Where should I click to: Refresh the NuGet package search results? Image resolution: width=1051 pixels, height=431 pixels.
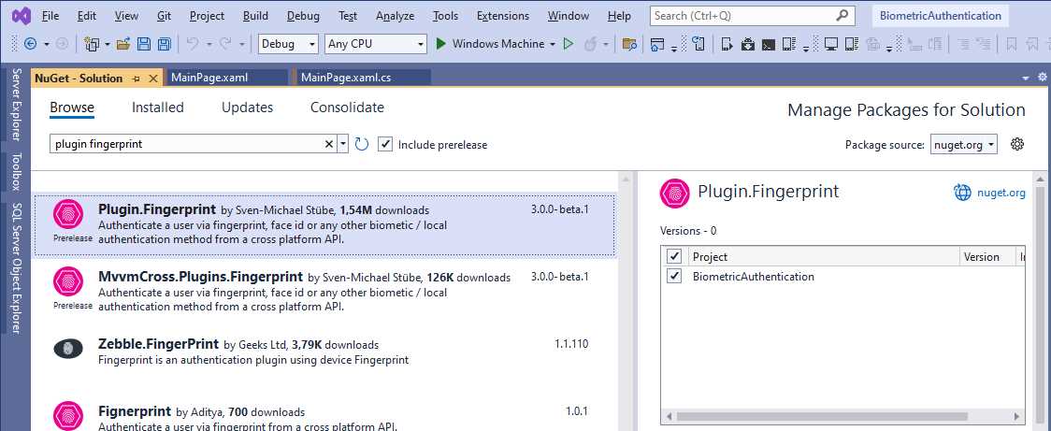coord(362,144)
